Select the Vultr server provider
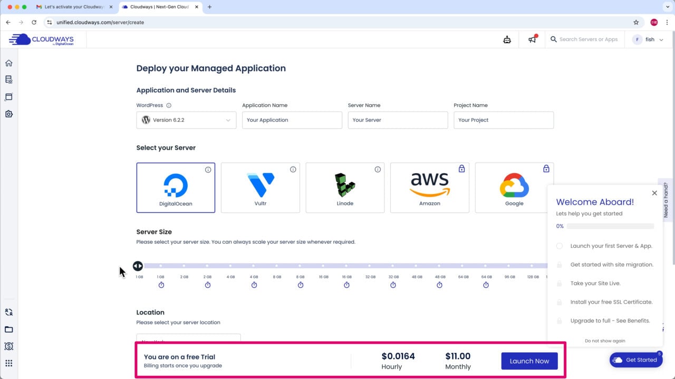The image size is (675, 379). [x=260, y=187]
